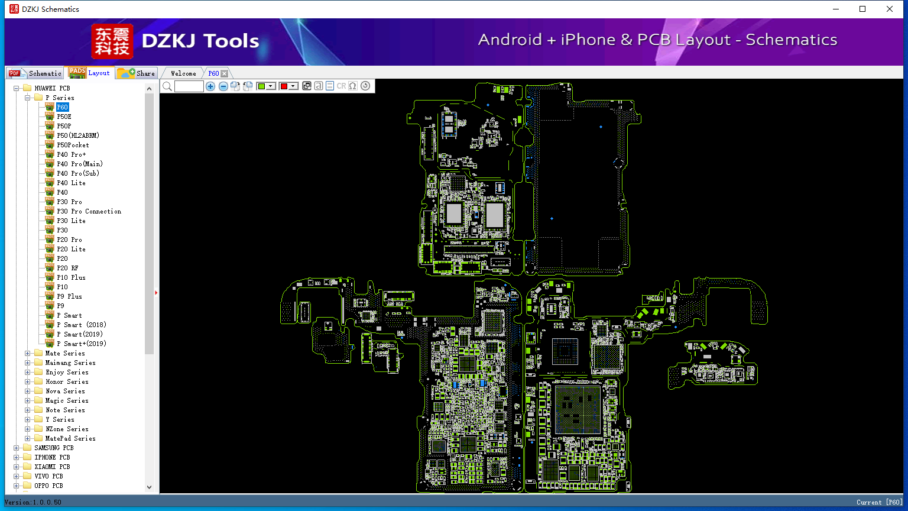This screenshot has width=908, height=511.
Task: Expand the IPHONE PCB node
Action: pyautogui.click(x=17, y=457)
